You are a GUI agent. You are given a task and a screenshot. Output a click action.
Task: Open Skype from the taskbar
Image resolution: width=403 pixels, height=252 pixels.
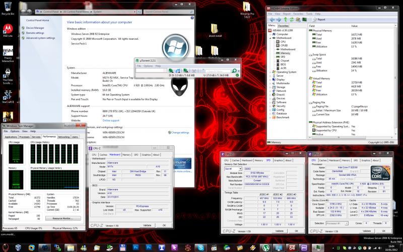click(200, 247)
